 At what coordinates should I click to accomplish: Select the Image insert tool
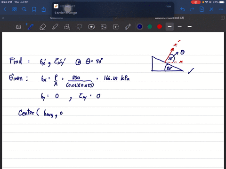pos(104,27)
